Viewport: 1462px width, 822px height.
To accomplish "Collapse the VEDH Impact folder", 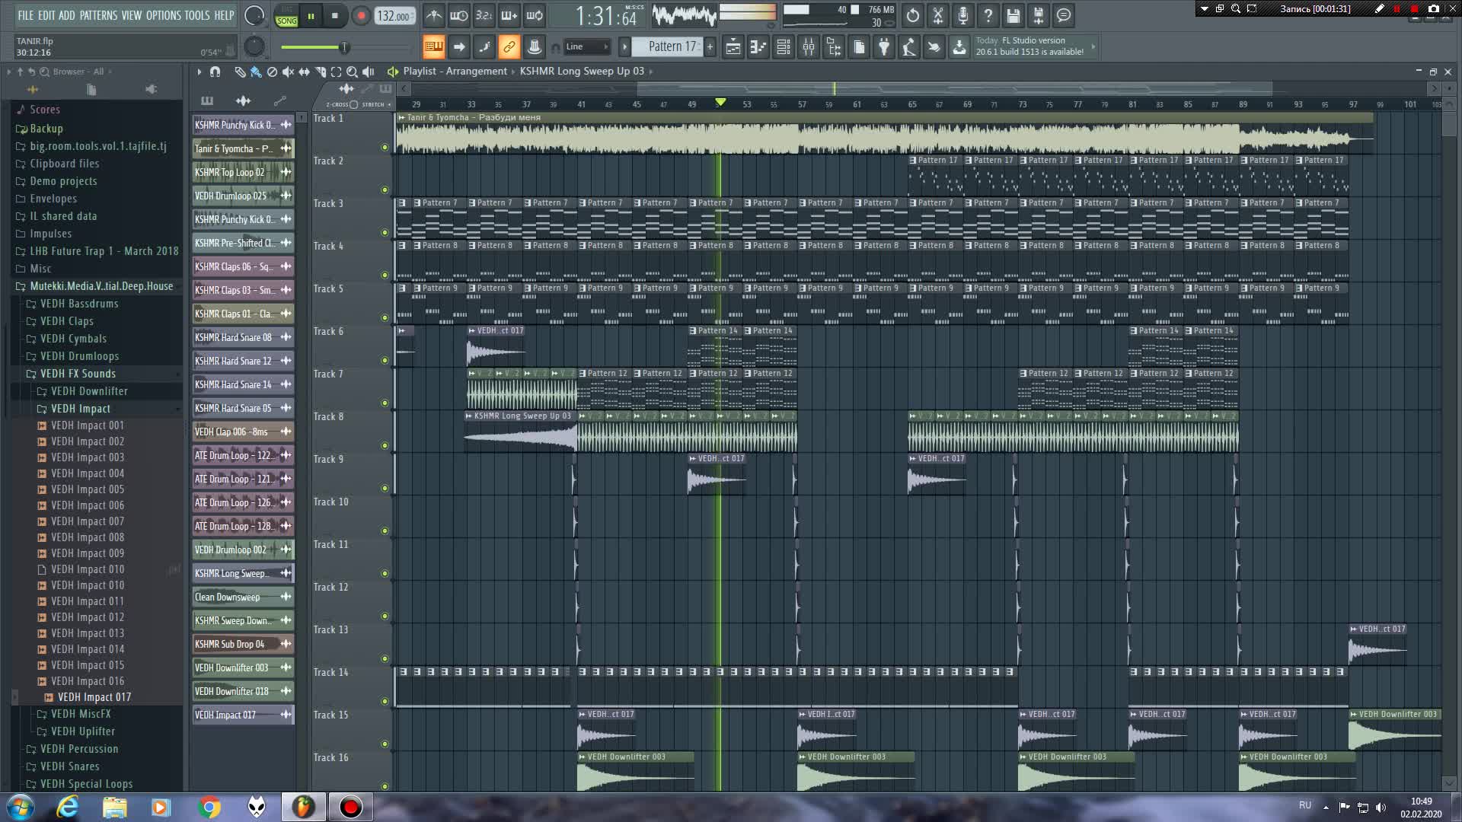I will tap(80, 409).
